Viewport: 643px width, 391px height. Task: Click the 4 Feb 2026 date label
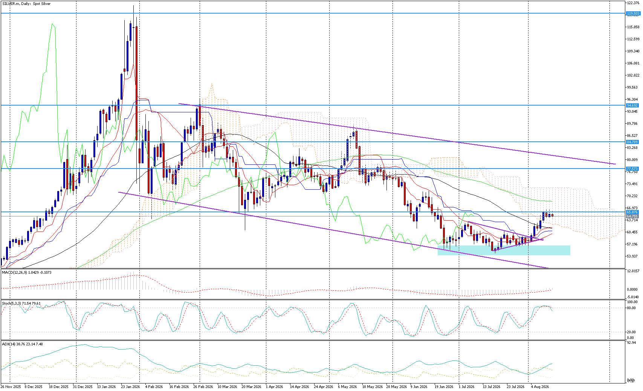click(154, 387)
